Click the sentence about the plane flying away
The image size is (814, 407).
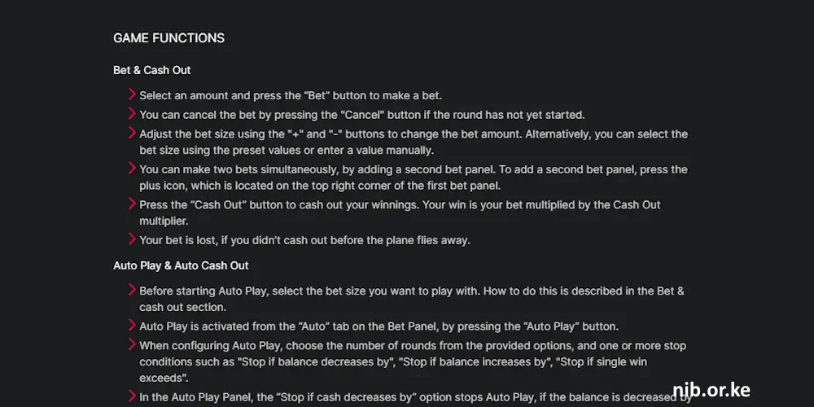pos(304,240)
